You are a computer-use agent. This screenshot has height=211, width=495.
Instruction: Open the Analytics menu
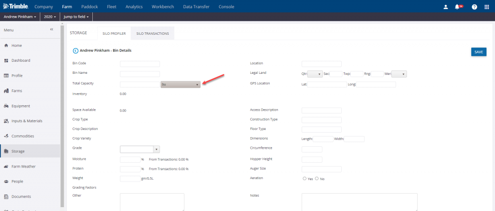pos(134,7)
